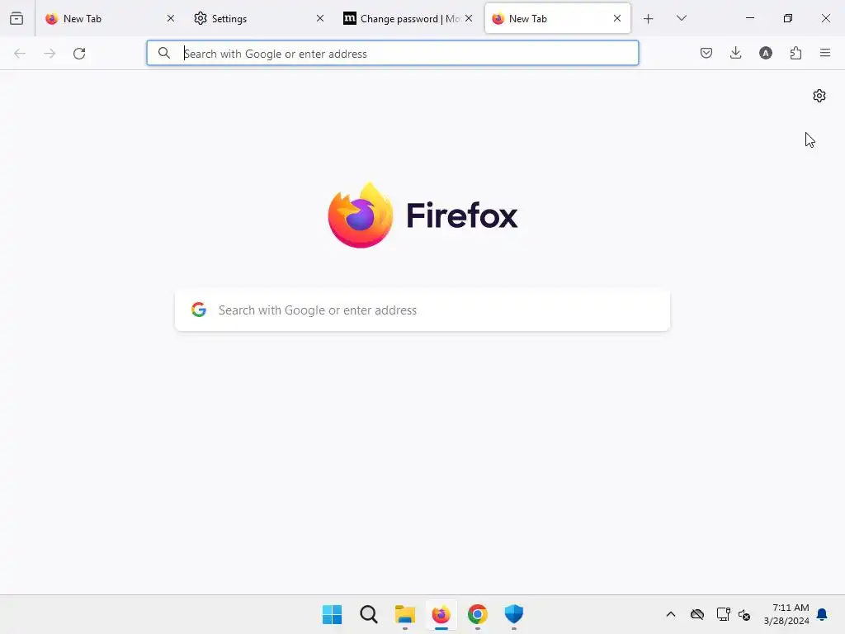Click Google logo in search box
The width and height of the screenshot is (845, 634).
(199, 310)
